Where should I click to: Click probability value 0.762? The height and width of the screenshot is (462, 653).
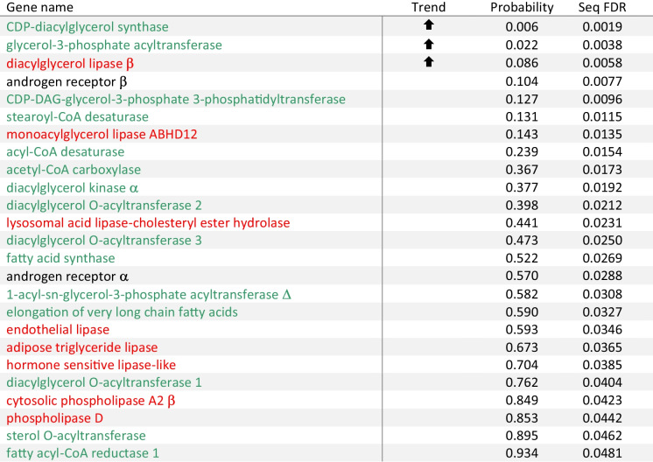point(522,382)
